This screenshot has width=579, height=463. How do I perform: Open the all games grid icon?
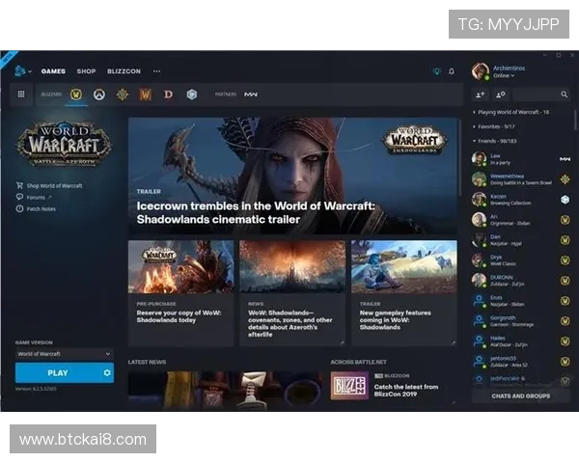point(20,95)
